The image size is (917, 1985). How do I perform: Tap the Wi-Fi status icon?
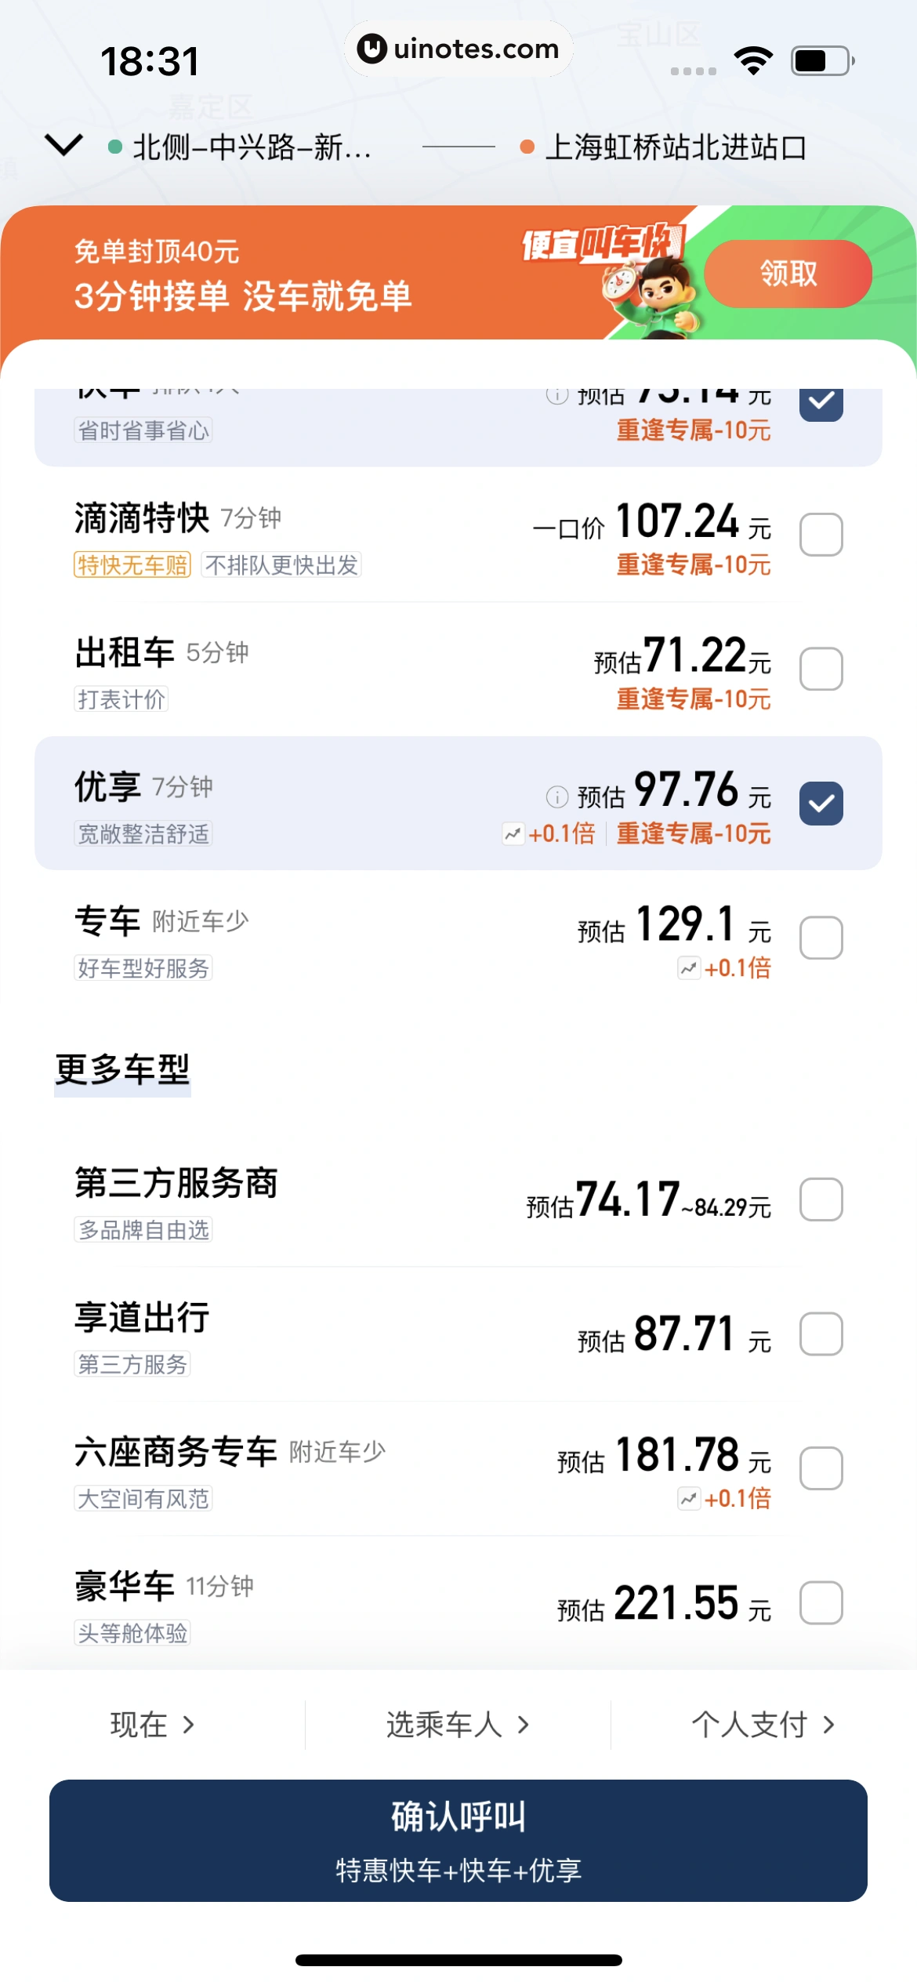(753, 60)
